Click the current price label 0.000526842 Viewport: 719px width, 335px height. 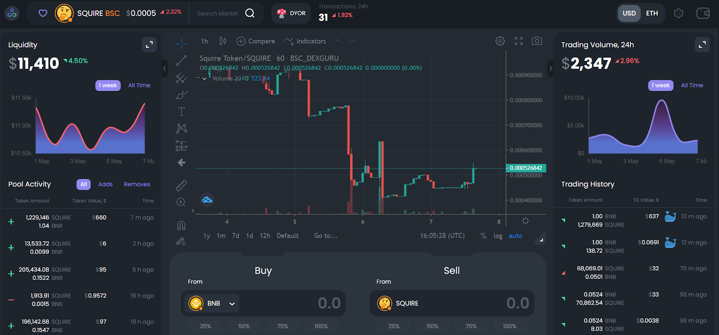(x=526, y=168)
